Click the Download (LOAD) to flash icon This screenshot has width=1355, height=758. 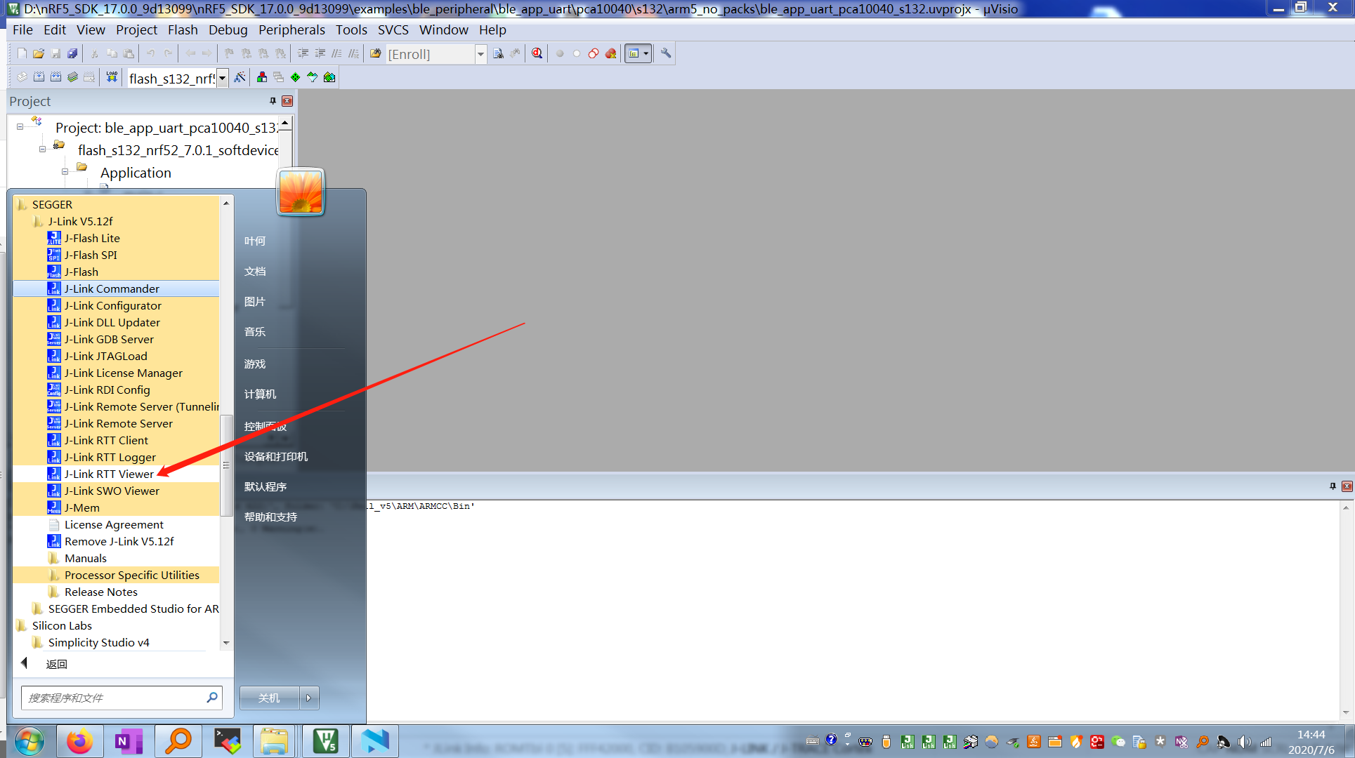(x=112, y=77)
